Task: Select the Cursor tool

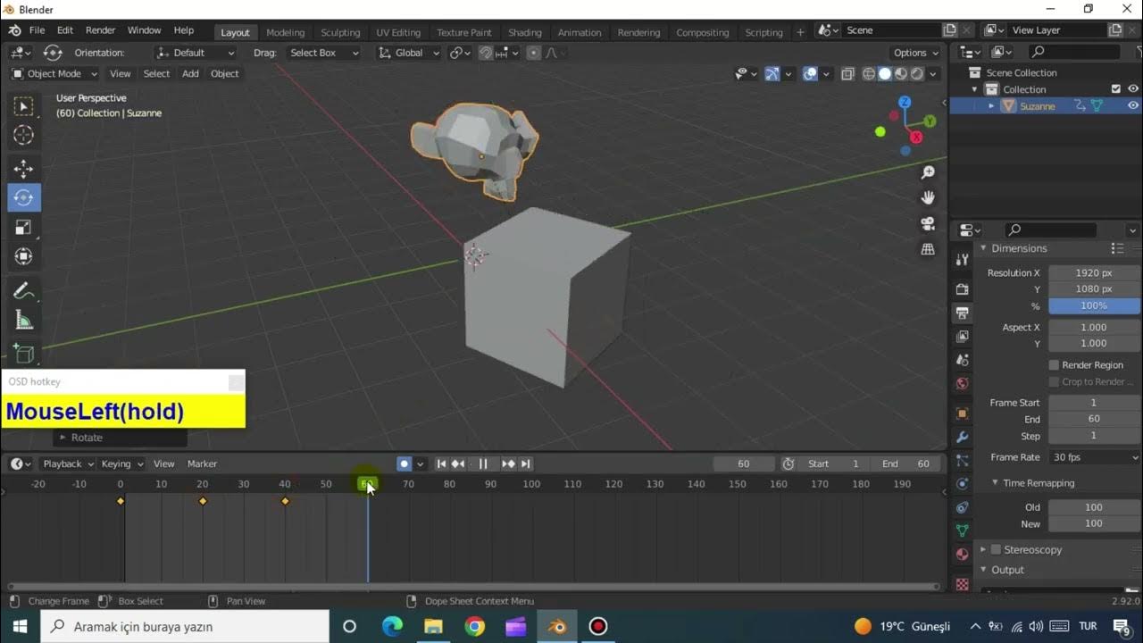Action: pos(24,136)
